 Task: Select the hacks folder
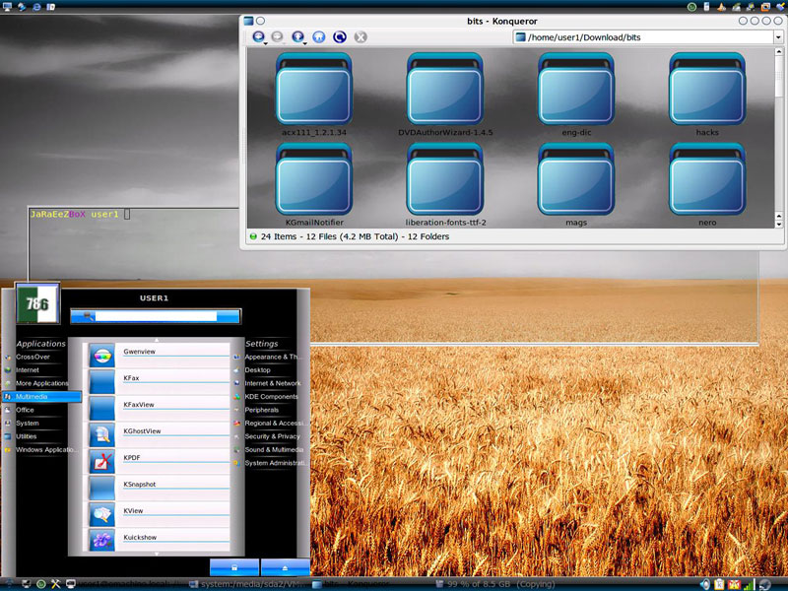coord(707,95)
